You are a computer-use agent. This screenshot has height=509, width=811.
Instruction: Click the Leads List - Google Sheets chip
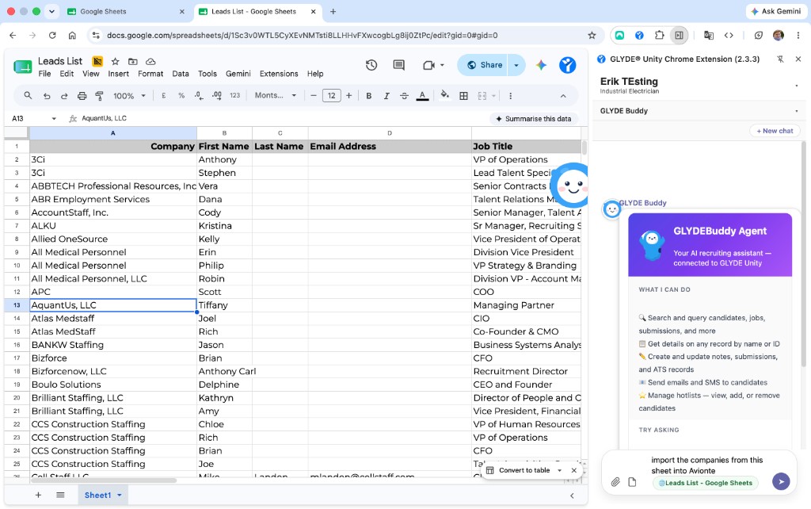[x=706, y=483]
